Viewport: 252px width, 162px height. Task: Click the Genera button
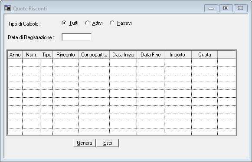point(85,143)
